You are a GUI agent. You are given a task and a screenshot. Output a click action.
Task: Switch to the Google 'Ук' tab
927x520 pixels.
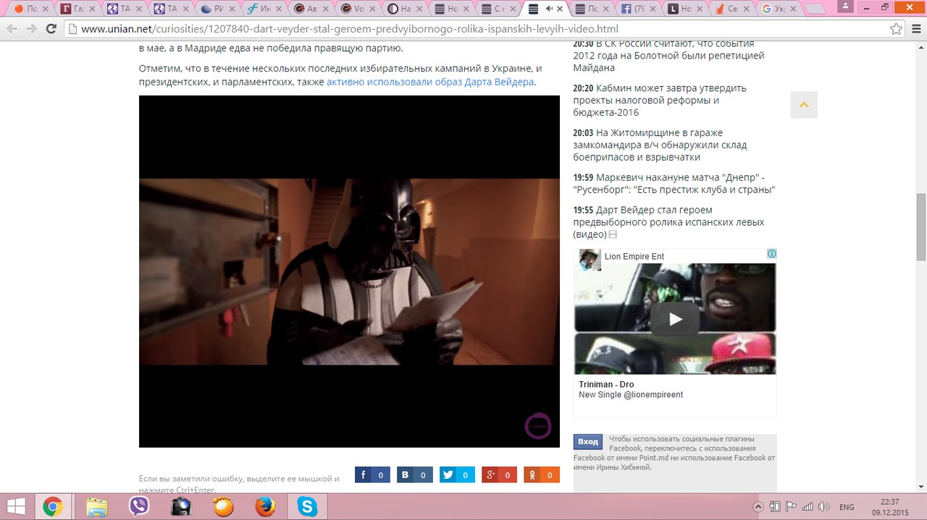[779, 9]
